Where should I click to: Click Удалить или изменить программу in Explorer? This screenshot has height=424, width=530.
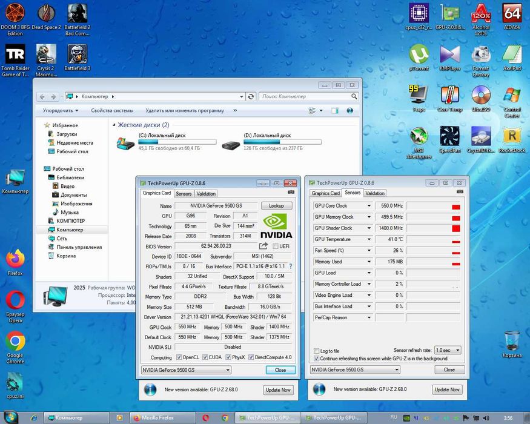pyautogui.click(x=185, y=111)
